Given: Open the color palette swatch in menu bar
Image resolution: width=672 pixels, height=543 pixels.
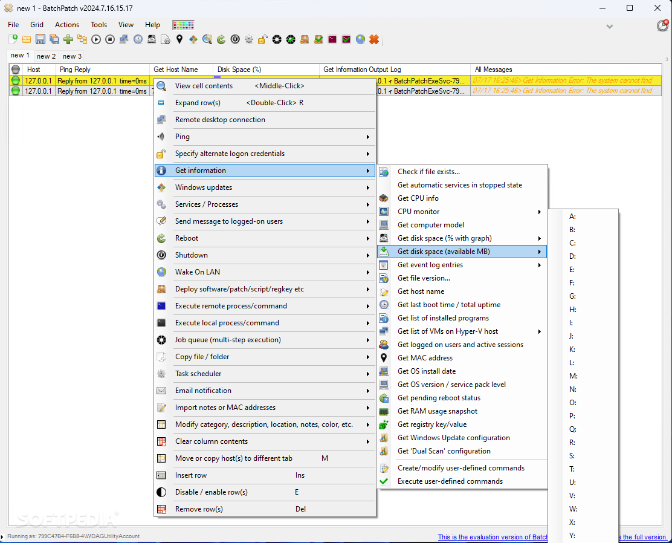Looking at the screenshot, I should [184, 25].
